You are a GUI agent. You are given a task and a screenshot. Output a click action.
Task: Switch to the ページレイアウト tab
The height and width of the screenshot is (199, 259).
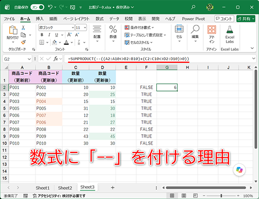[x=76, y=19]
